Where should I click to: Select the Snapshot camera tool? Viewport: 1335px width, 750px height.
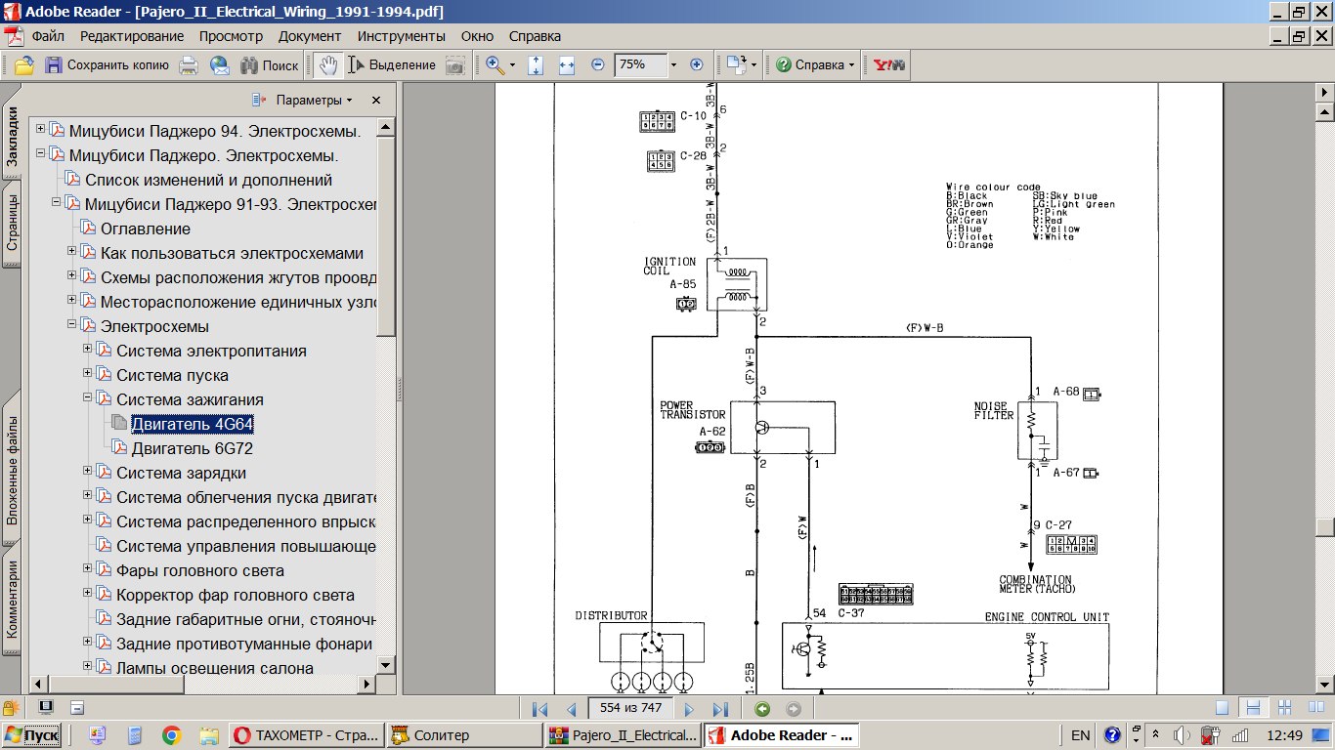click(455, 65)
